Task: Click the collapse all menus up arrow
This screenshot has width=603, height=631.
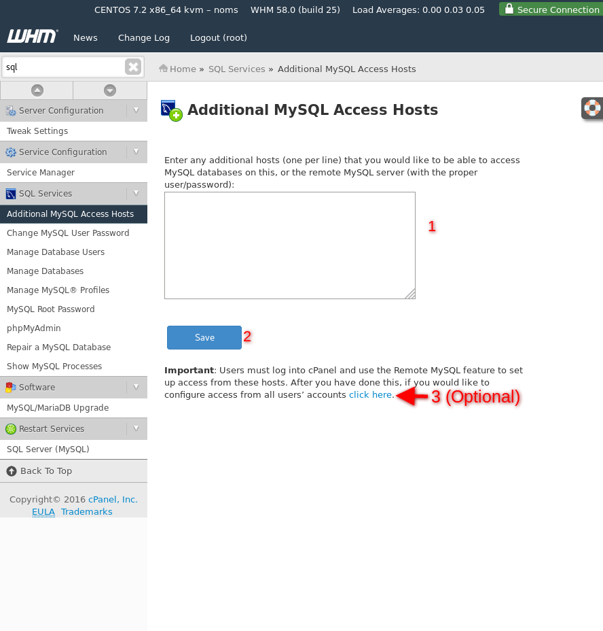Action: coord(37,90)
